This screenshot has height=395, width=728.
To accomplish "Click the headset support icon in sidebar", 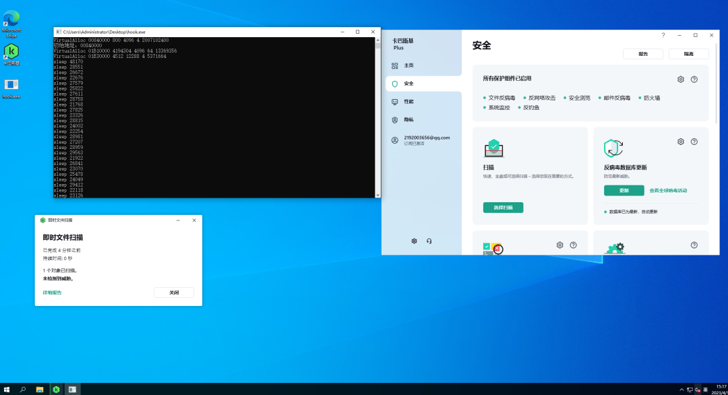I will coord(429,241).
